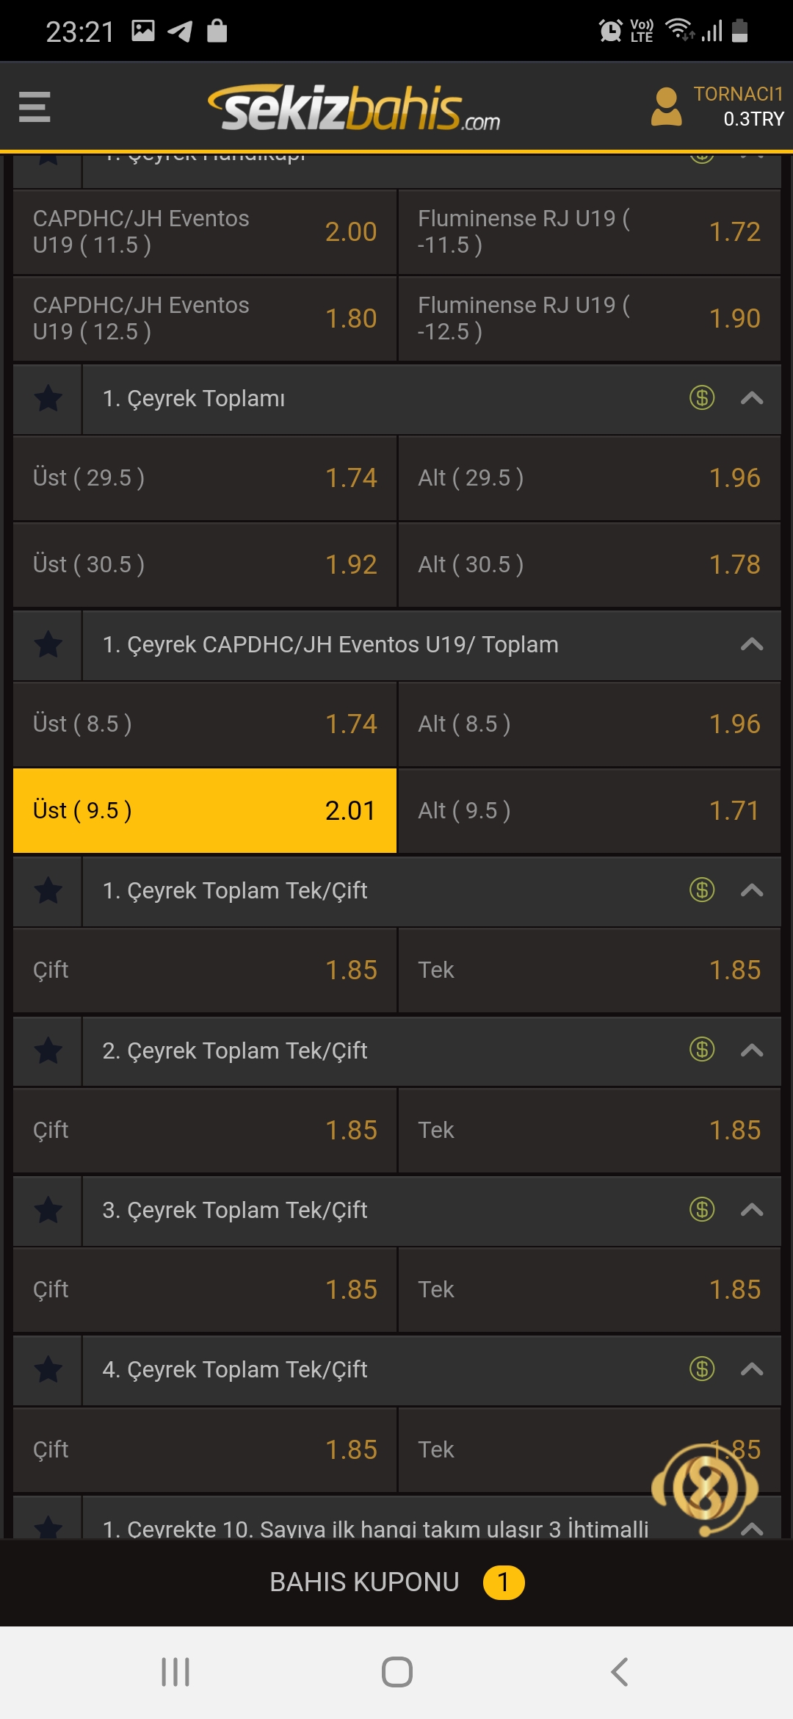
Task: Pick Fluminense RJ U19 (-11.5) at 1.72
Action: coord(589,231)
